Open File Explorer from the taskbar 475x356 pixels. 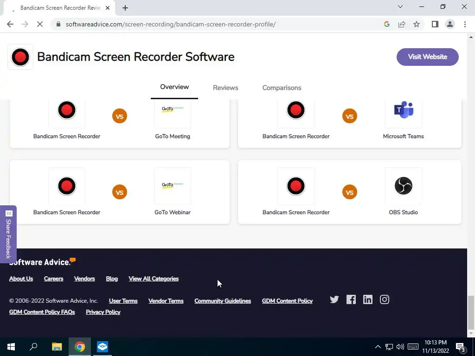[57, 347]
